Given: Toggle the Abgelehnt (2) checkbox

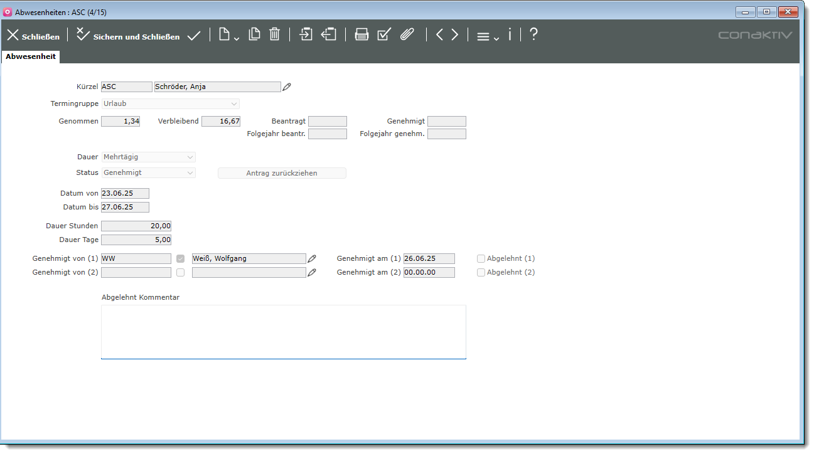Looking at the screenshot, I should tap(481, 272).
